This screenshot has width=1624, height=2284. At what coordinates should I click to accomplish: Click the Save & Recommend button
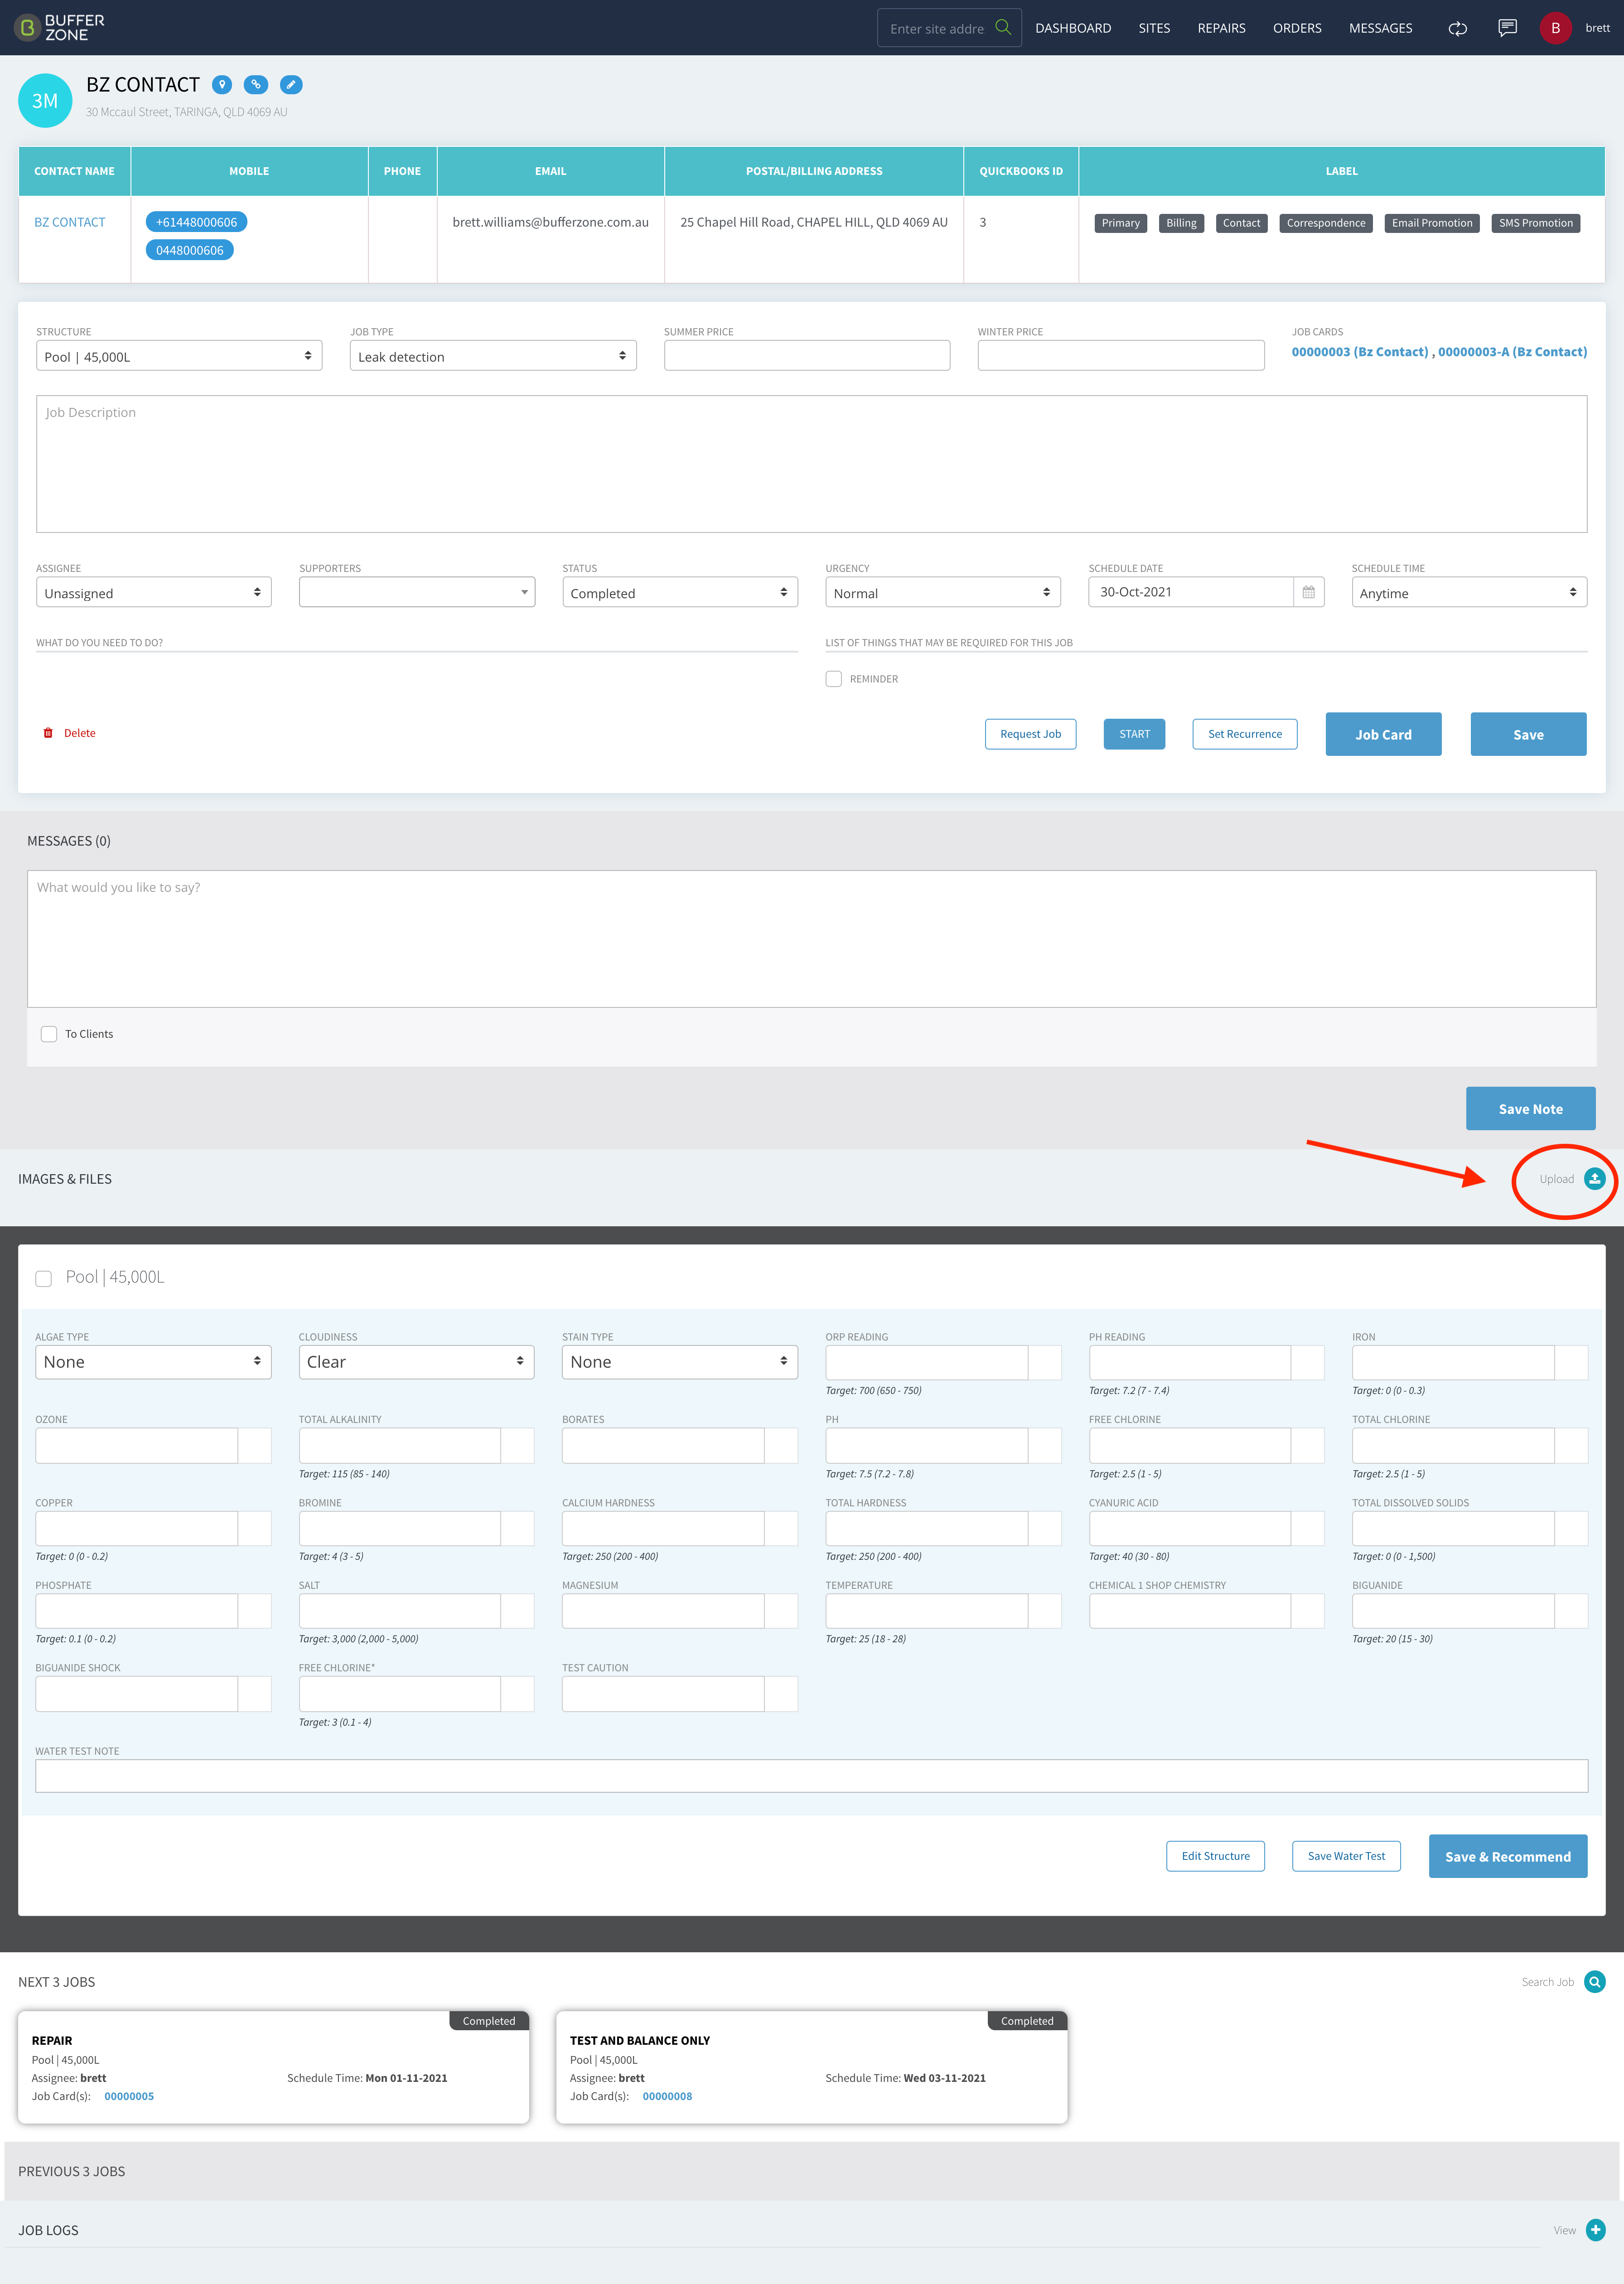(x=1507, y=1856)
